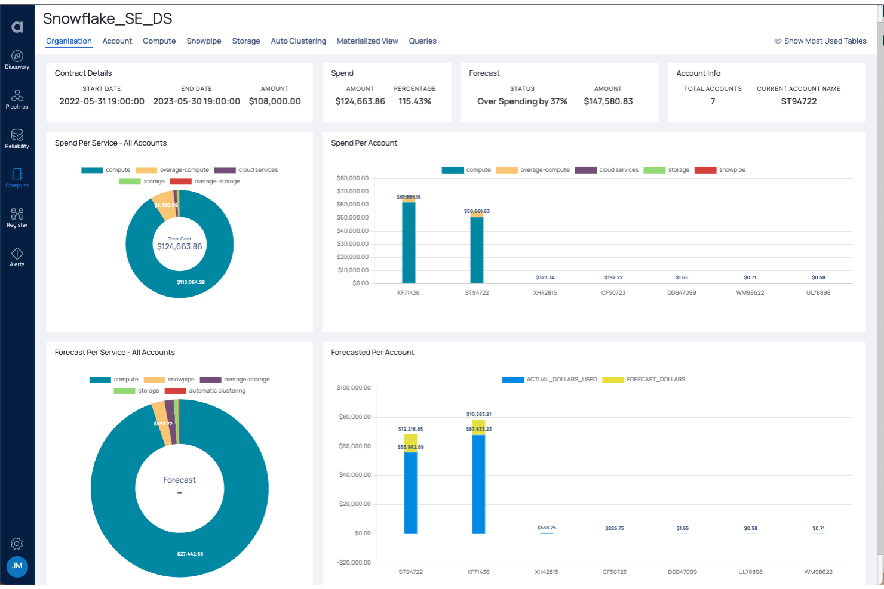Screen dimensions: 884x589
Task: Open the Discovery panel from the sidebar
Action: pyautogui.click(x=17, y=58)
